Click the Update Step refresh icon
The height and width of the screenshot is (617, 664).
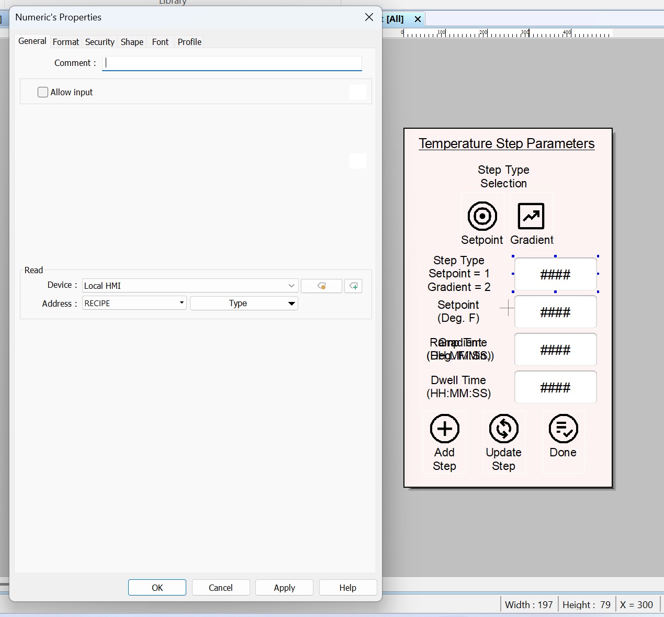[503, 429]
